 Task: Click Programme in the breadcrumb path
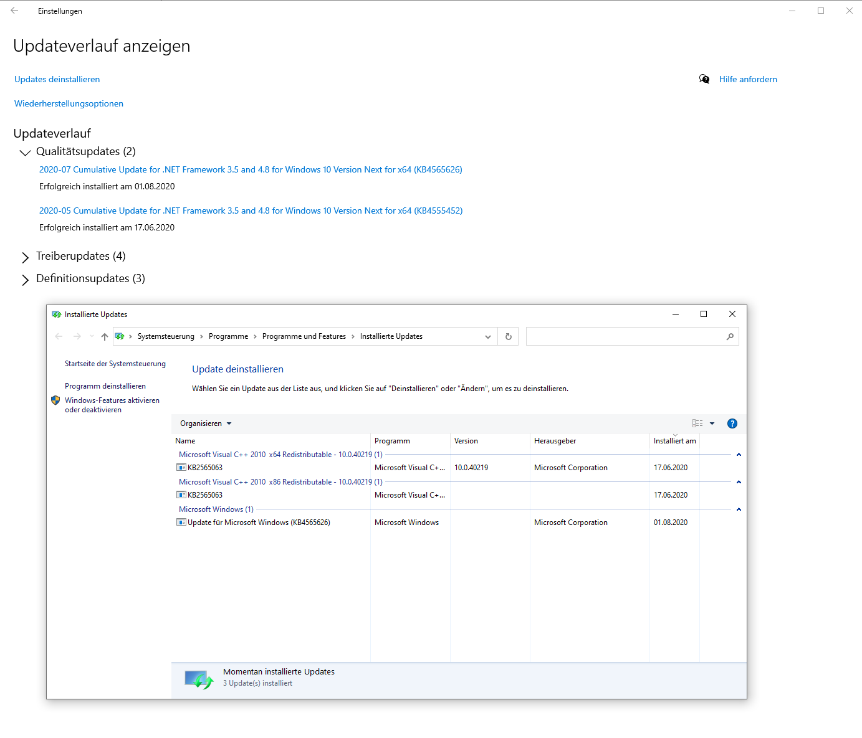tap(228, 336)
